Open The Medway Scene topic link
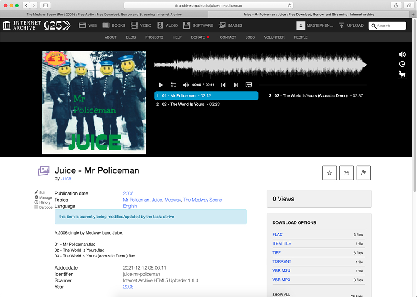The height and width of the screenshot is (297, 417). coord(203,200)
